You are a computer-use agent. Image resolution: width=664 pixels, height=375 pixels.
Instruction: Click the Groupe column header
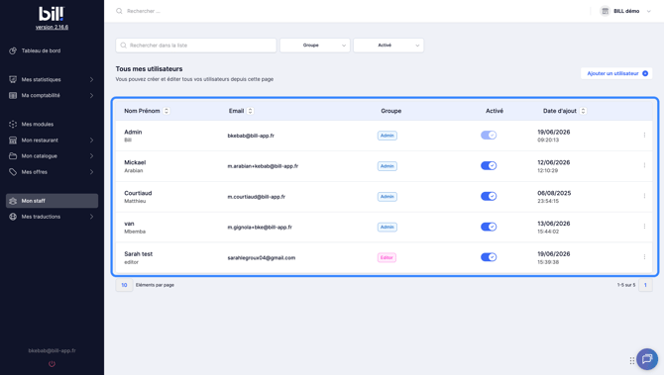point(390,111)
